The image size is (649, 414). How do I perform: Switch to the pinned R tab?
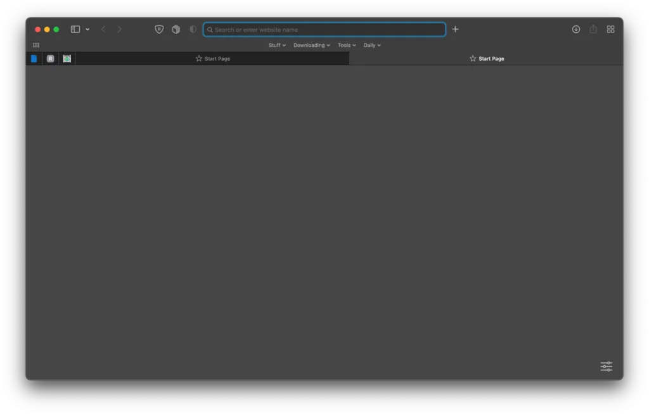click(x=50, y=59)
